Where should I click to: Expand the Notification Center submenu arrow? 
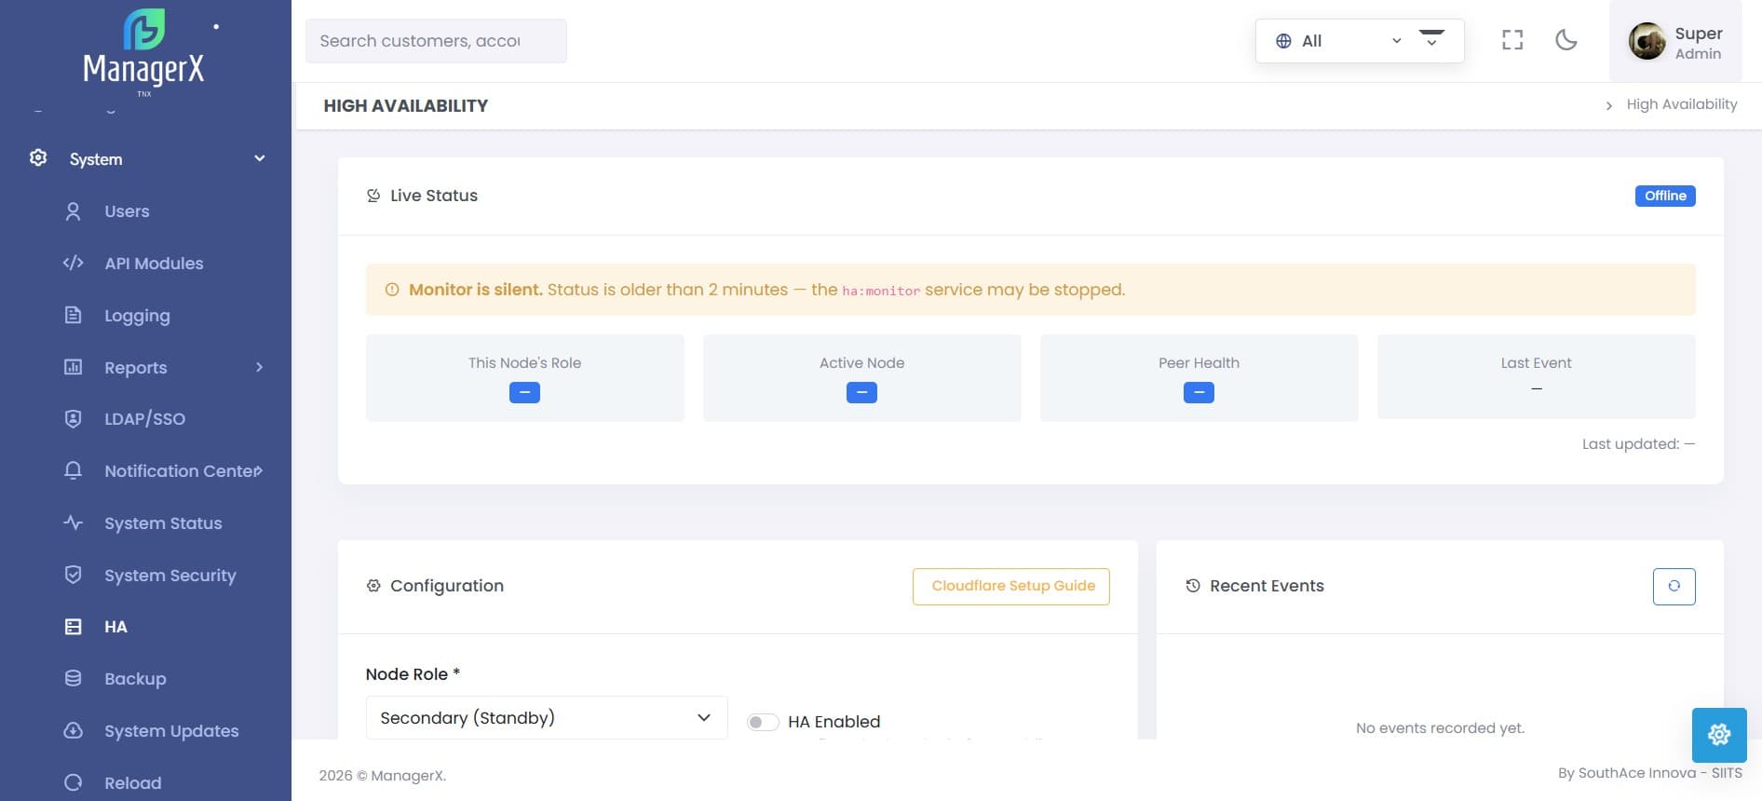[x=259, y=470]
